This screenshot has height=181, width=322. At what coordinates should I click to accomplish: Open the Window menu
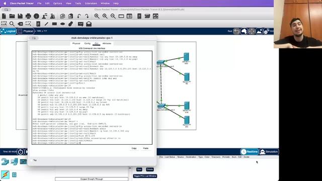pos(105,4)
